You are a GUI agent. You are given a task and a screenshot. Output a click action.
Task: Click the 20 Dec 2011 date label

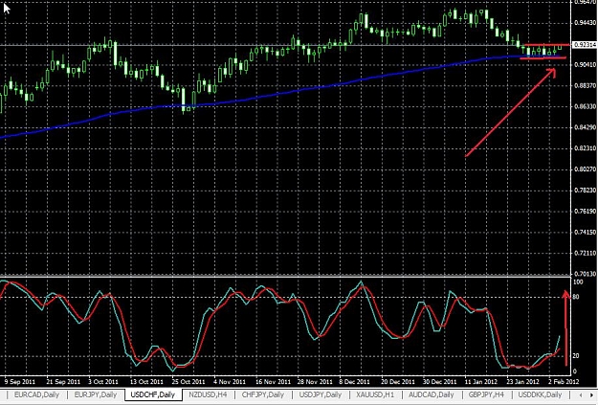(398, 381)
